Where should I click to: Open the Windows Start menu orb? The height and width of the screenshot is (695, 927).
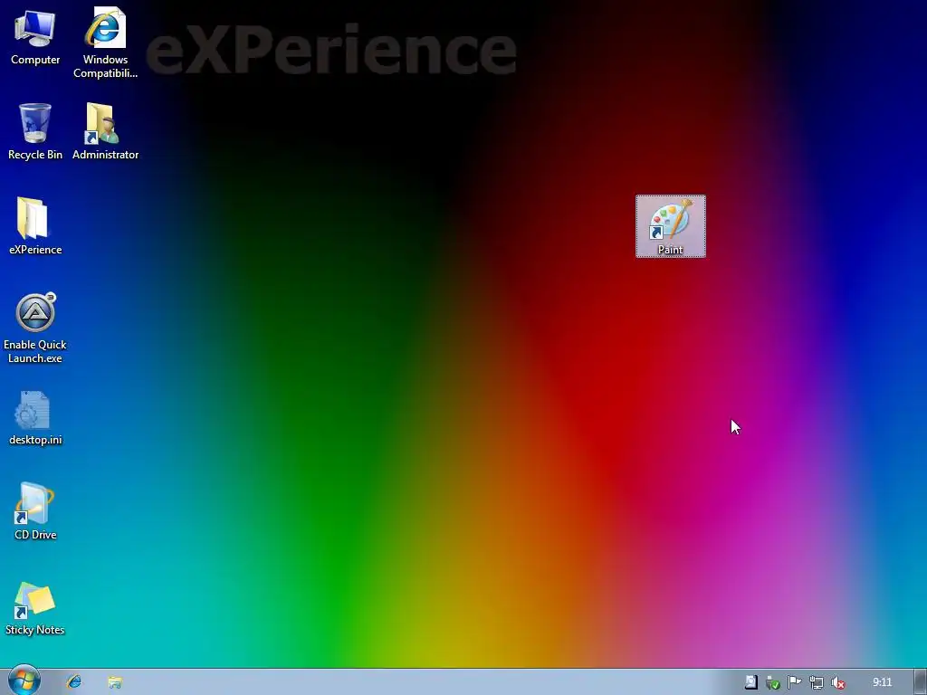coord(24,681)
